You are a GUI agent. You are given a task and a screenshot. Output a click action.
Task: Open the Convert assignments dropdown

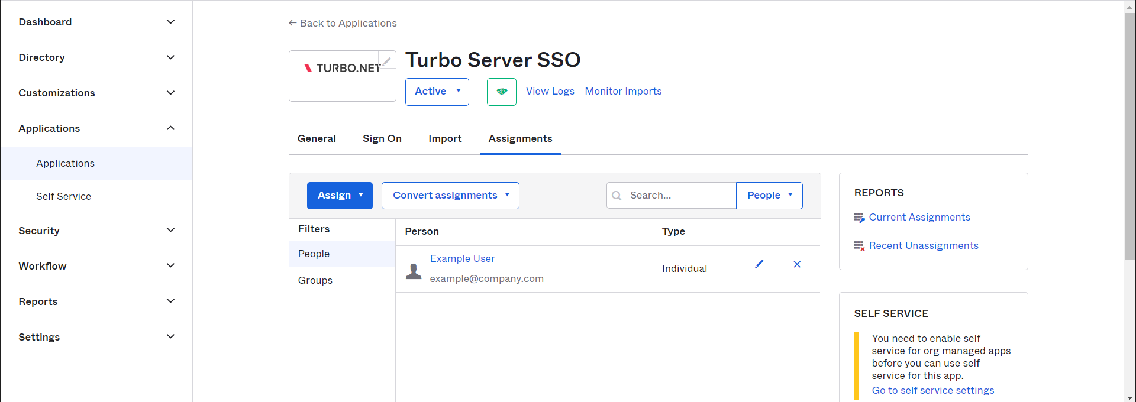pos(450,196)
